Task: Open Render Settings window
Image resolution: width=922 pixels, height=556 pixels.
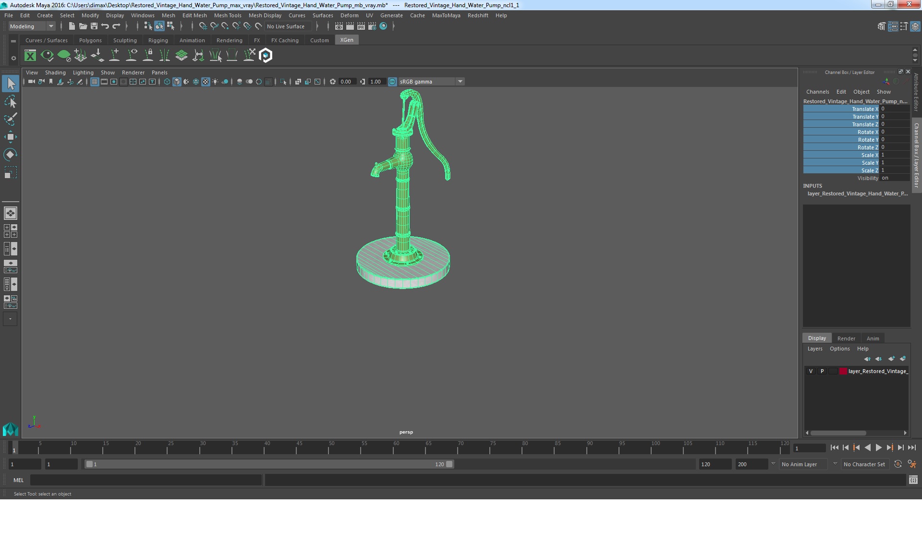Action: (372, 26)
